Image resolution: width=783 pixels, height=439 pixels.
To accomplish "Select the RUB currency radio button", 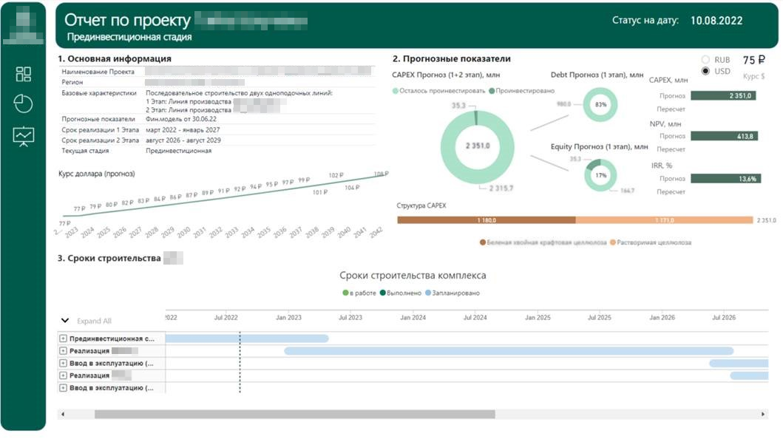I will (705, 60).
